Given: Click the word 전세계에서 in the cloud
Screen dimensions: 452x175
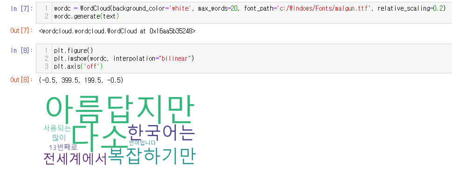Looking at the screenshot, I should (x=75, y=159).
